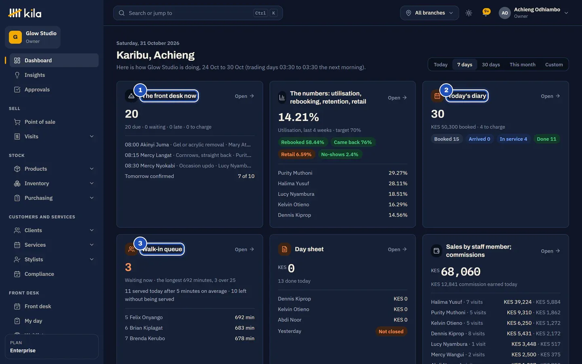Click the Products box icon
This screenshot has width=582, height=364.
tap(17, 169)
